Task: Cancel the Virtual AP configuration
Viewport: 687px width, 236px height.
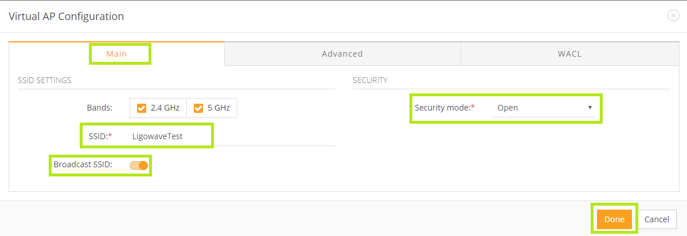Action: [x=657, y=219]
